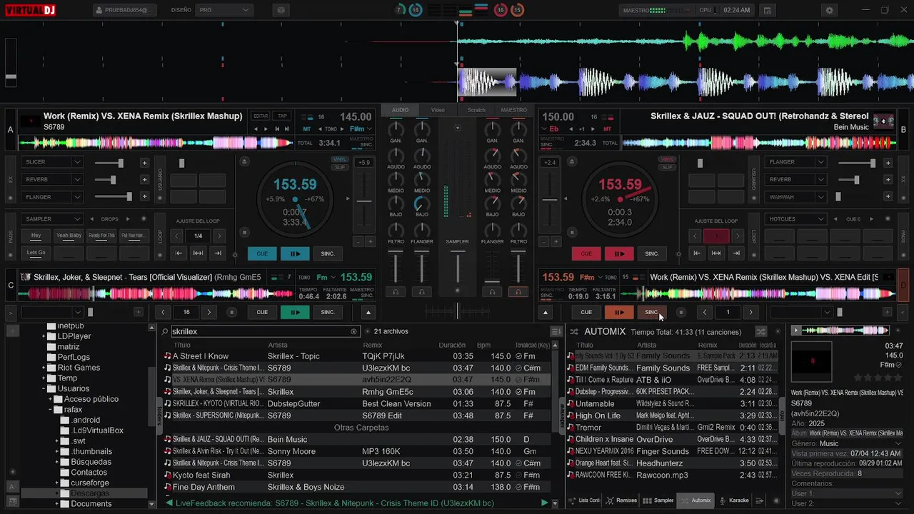Open the browser list options menu
The width and height of the screenshot is (914, 514).
click(556, 331)
